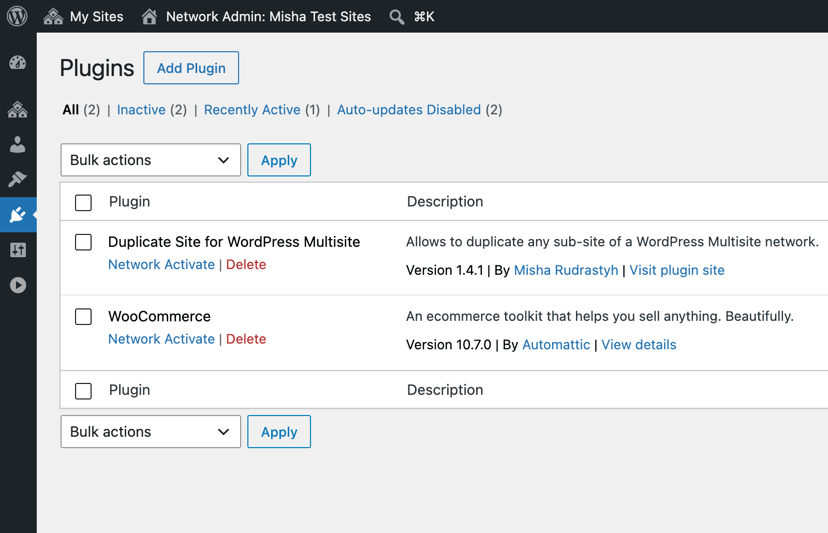Screen dimensions: 828x533
Task: Network Activate the Duplicate Site plugin
Action: tap(161, 264)
